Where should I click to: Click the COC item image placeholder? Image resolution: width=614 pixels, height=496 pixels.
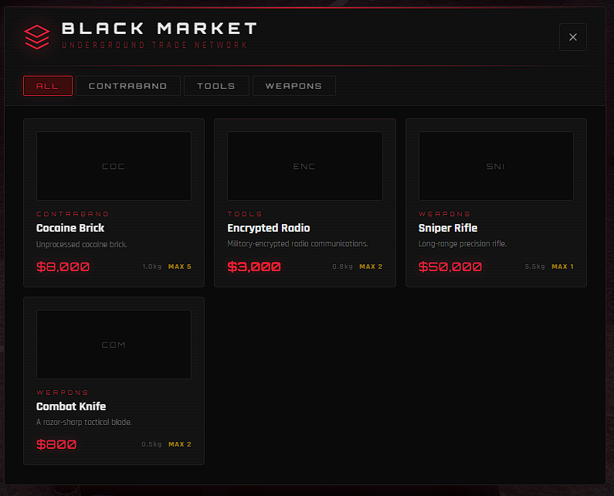click(114, 166)
